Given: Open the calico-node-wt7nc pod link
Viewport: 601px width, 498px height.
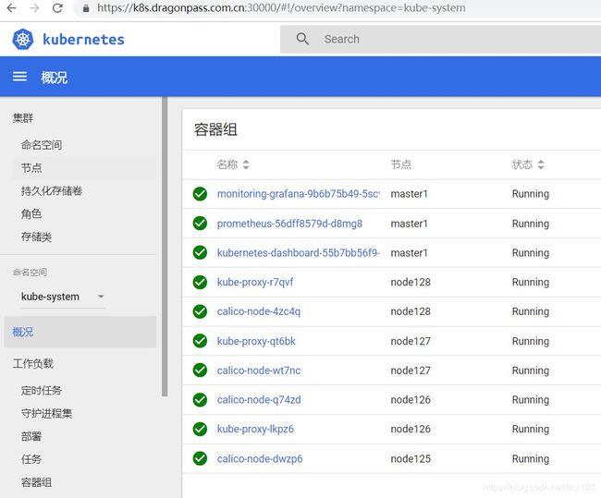Looking at the screenshot, I should pos(259,370).
